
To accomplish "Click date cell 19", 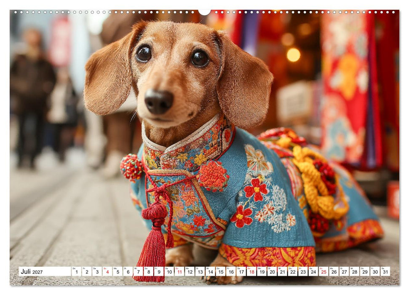I will click(262, 271).
